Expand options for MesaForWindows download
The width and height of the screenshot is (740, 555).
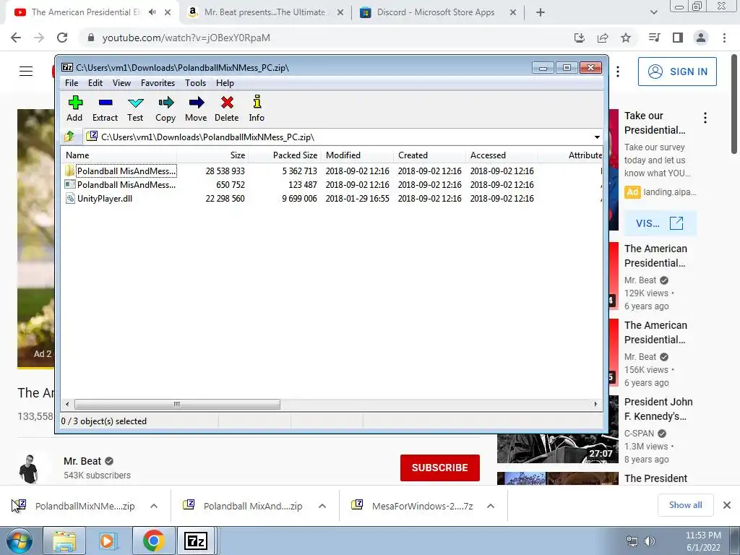pos(491,506)
